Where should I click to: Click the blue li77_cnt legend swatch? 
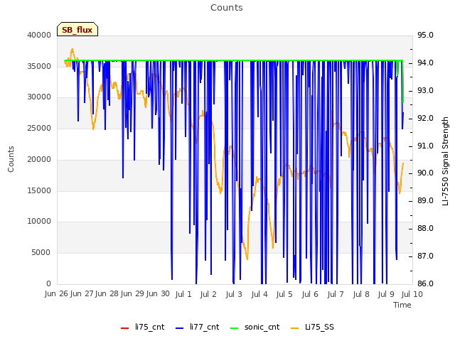180,328
